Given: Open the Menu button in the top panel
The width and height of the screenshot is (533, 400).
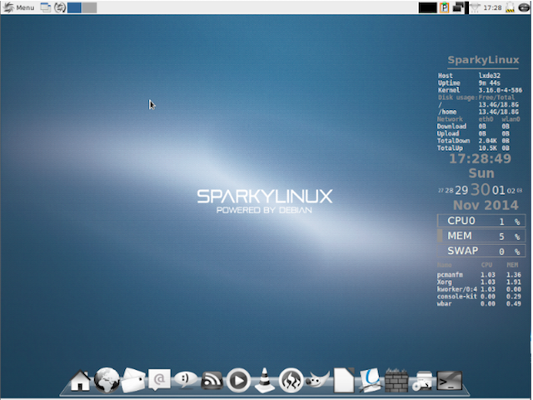Looking at the screenshot, I should click(18, 7).
